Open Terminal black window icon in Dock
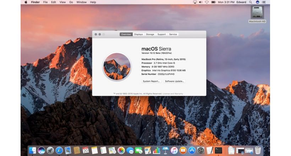This screenshot has width=291, height=156. pos(219,150)
